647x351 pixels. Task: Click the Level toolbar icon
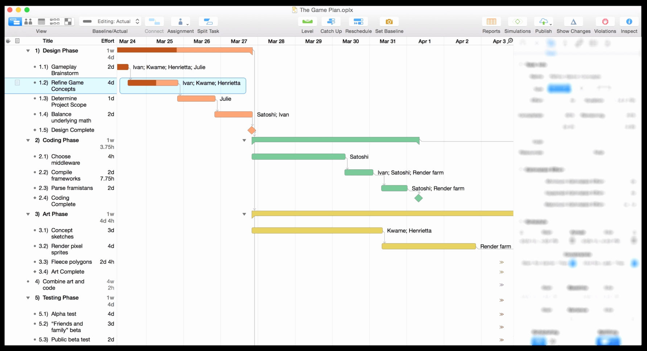[x=307, y=21]
